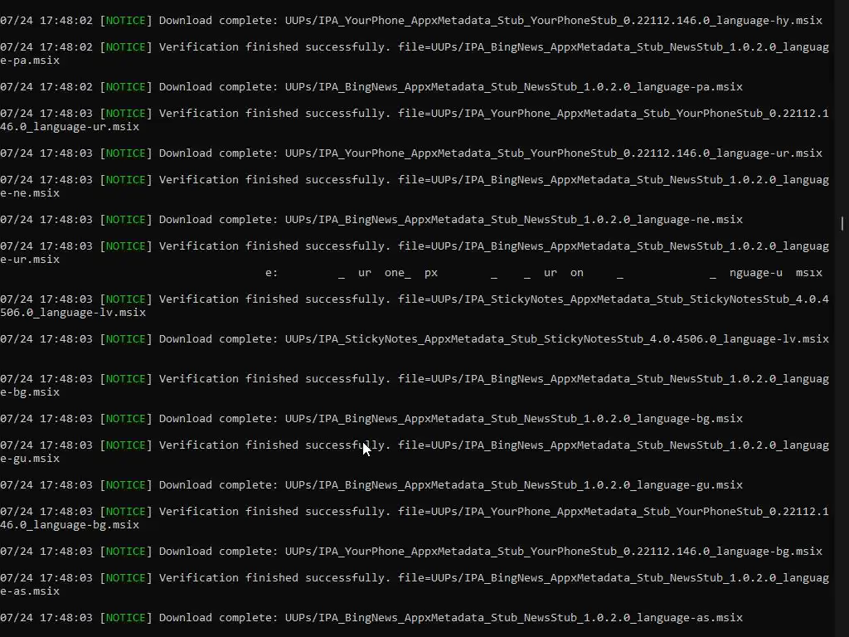
Task: Click wrapped text 'e-ne.msix'
Action: (x=30, y=192)
